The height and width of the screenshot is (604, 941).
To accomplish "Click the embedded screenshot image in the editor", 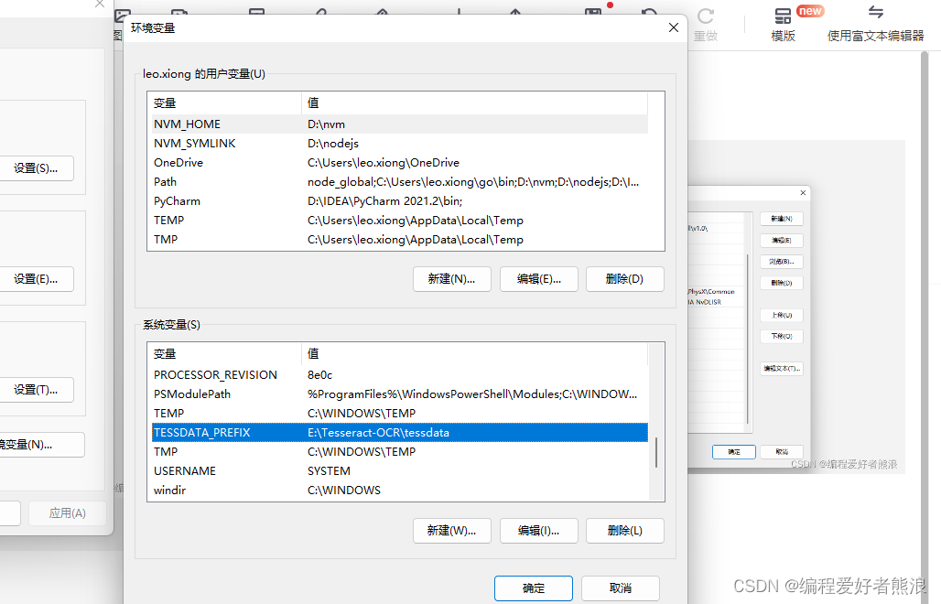I will tap(795, 307).
